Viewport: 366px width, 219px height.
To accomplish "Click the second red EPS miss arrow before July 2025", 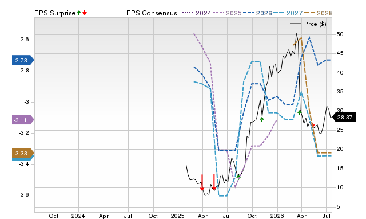I will [214, 182].
